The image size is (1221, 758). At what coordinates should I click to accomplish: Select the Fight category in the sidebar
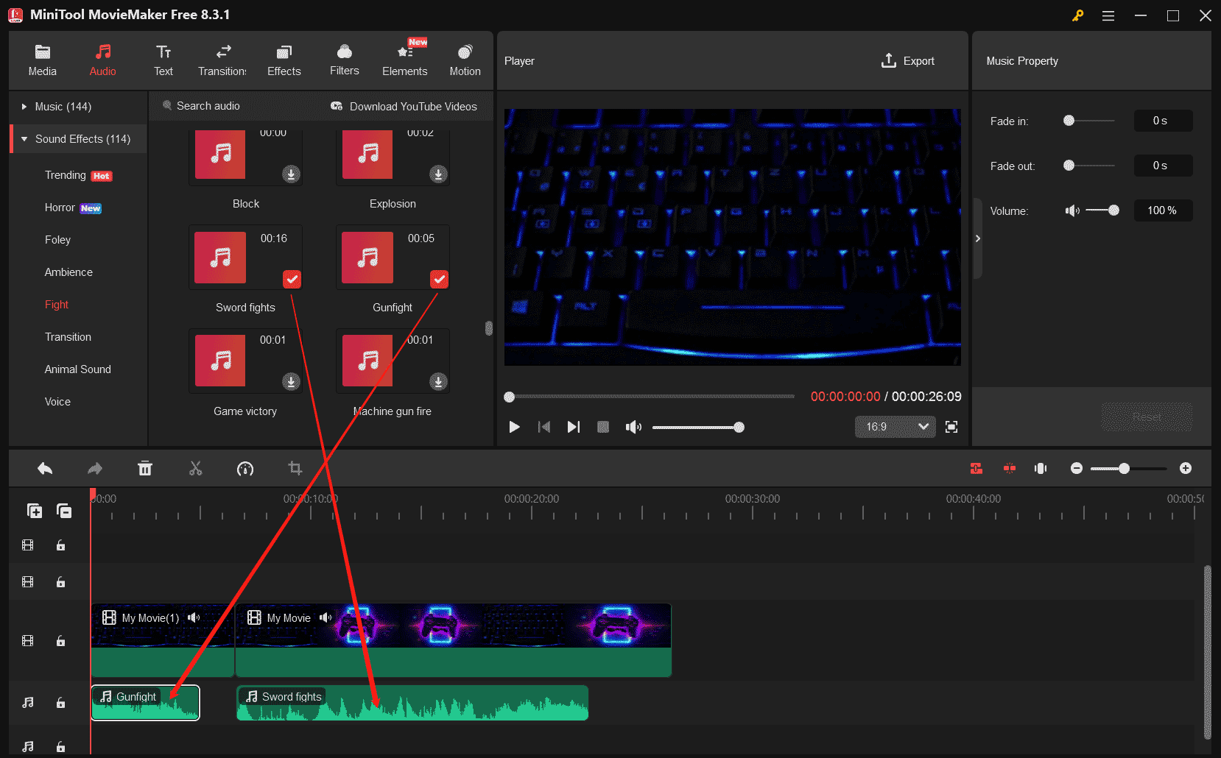point(56,304)
